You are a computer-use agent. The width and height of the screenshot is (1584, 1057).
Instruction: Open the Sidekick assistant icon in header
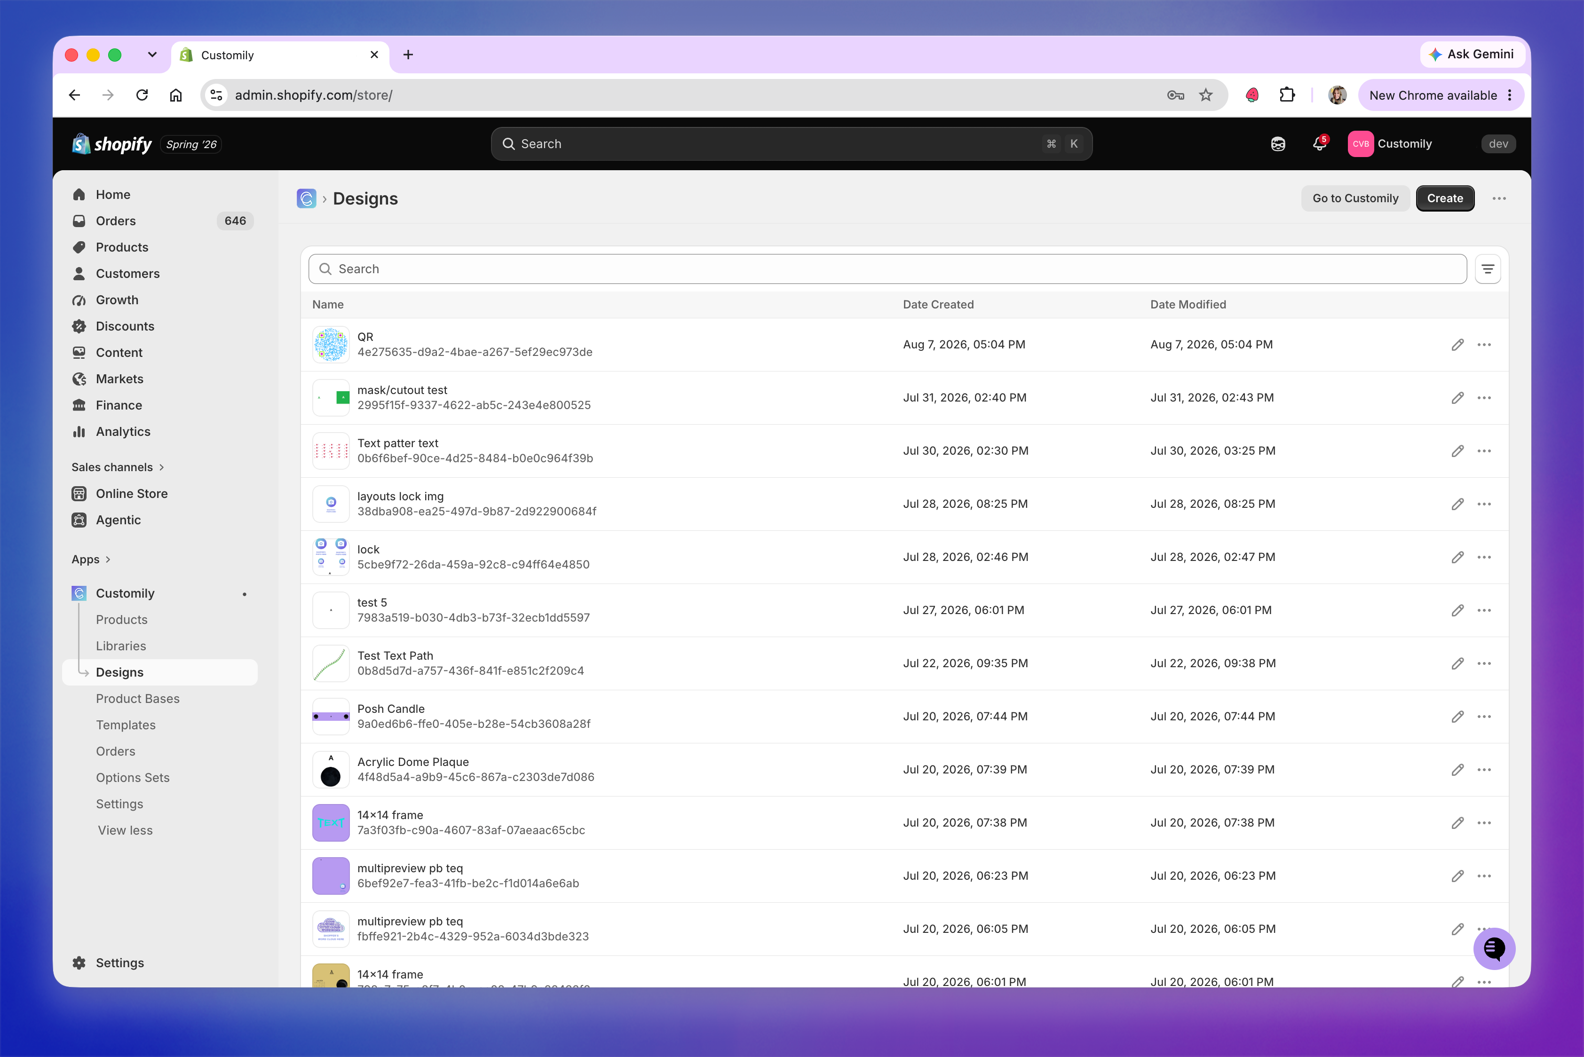coord(1278,143)
